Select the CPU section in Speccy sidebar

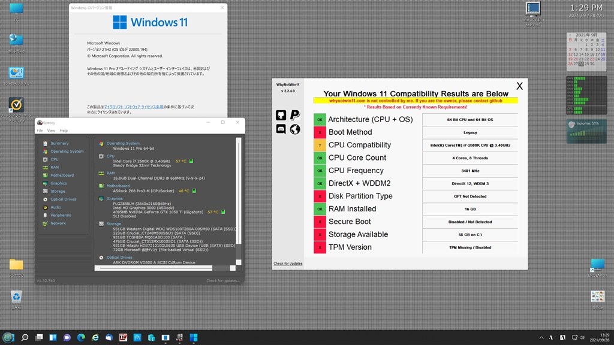click(55, 159)
